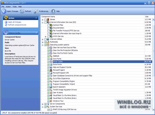Open the File menu
This screenshot has height=115, width=155.
(3, 7)
